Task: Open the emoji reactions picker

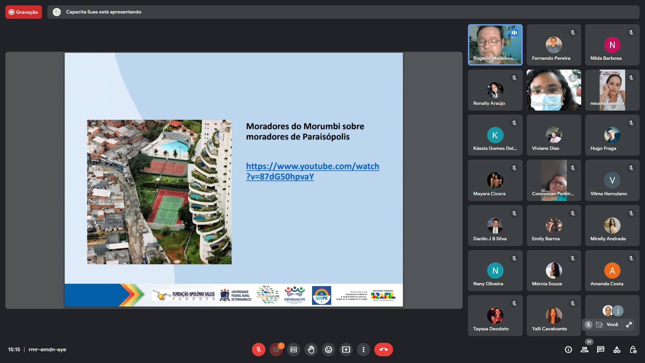Action: [x=329, y=350]
